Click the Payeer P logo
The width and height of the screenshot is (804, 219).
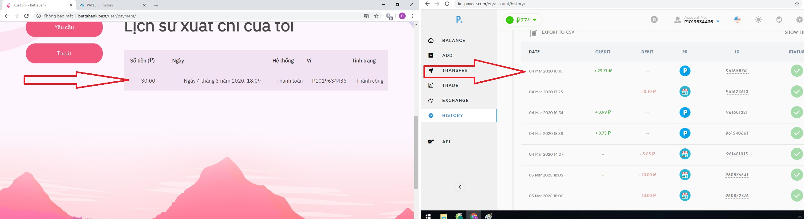click(459, 20)
